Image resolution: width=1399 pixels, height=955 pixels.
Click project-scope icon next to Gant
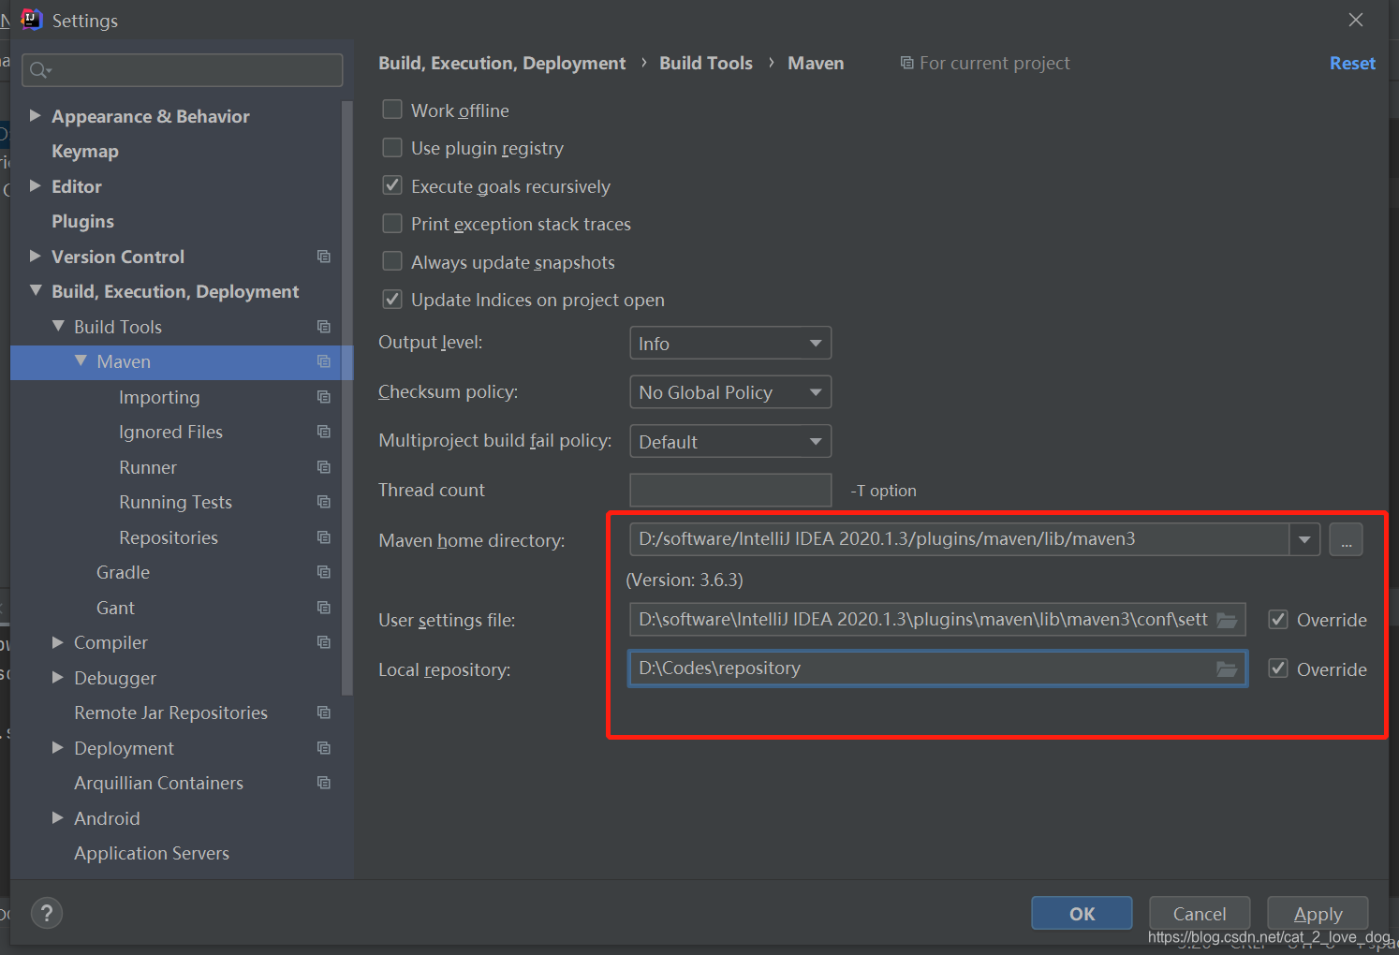coord(324,608)
